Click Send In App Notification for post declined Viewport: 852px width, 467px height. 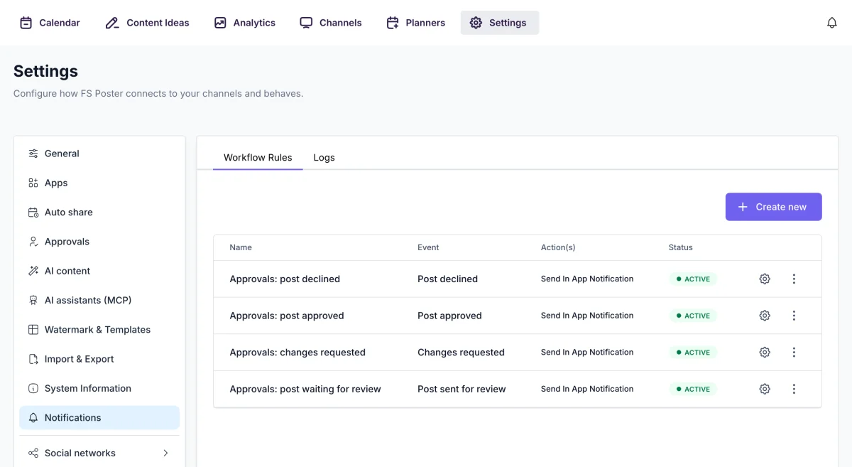[587, 279]
